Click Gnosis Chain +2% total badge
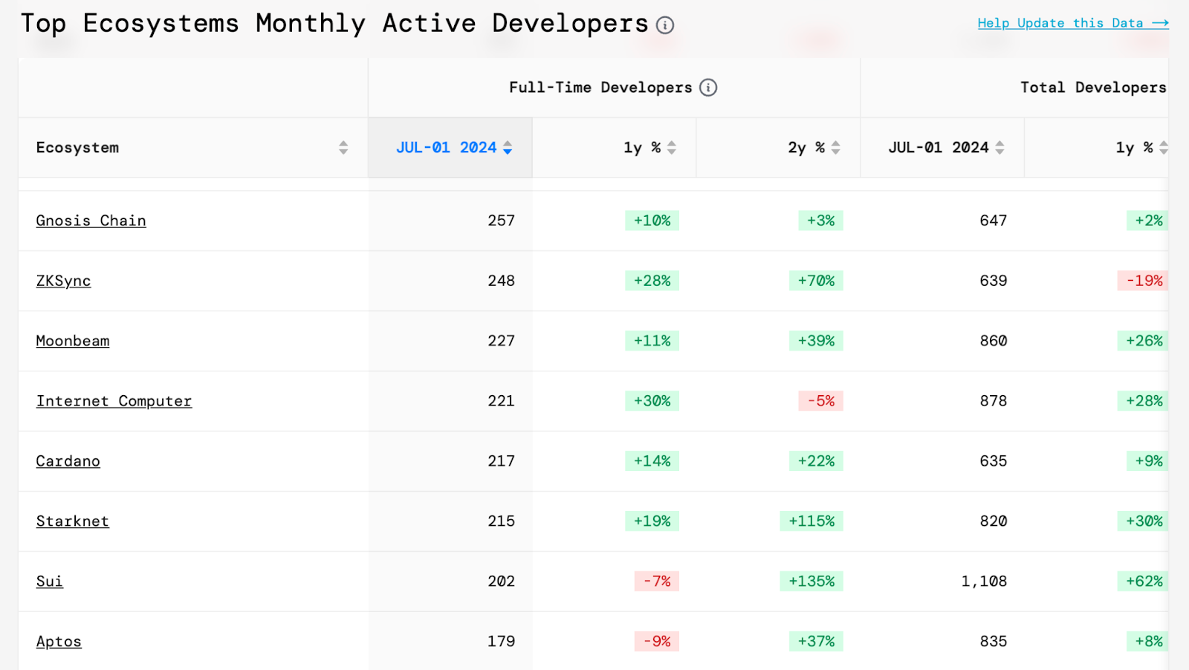Screen dimensions: 1189x670 [1148, 221]
